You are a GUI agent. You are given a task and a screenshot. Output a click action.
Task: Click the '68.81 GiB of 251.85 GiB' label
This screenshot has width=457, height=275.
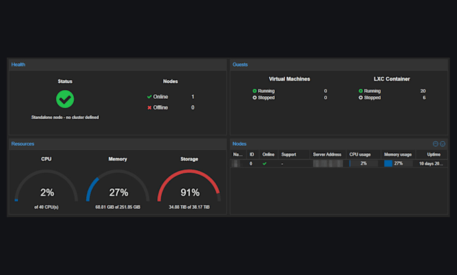coord(118,207)
